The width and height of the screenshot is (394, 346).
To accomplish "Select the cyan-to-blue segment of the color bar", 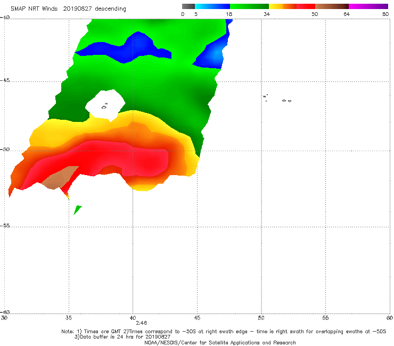I will pos(212,6).
